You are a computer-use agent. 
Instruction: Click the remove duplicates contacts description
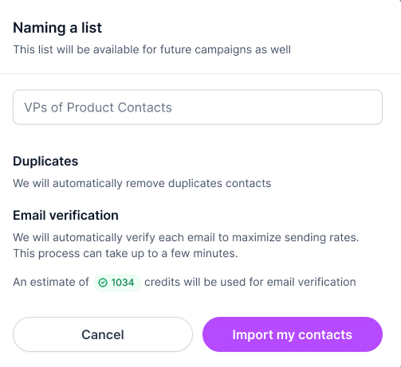(x=142, y=183)
